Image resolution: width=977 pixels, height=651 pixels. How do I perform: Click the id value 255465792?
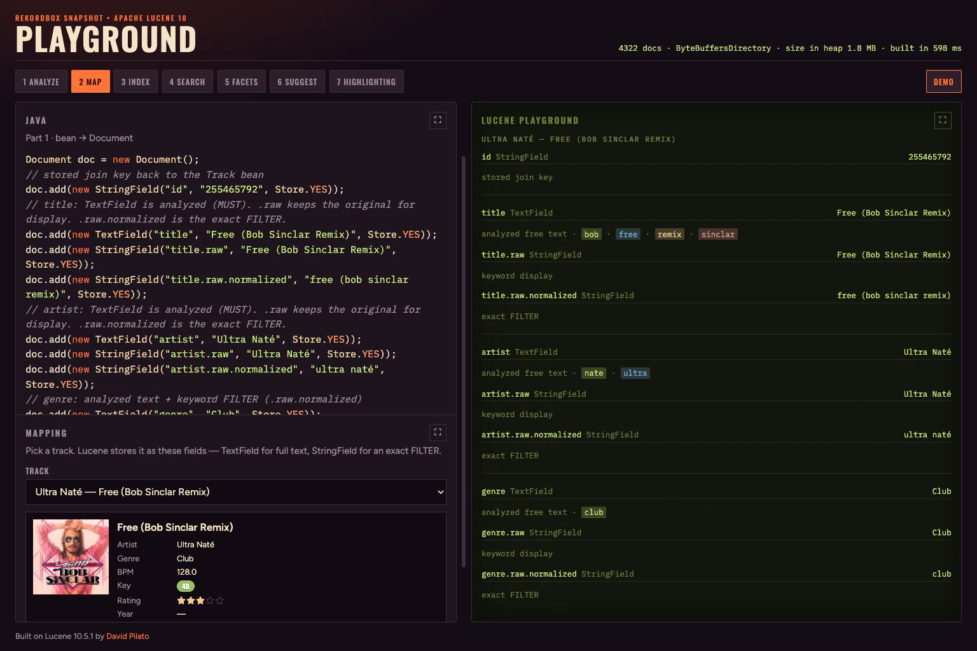[x=930, y=157]
